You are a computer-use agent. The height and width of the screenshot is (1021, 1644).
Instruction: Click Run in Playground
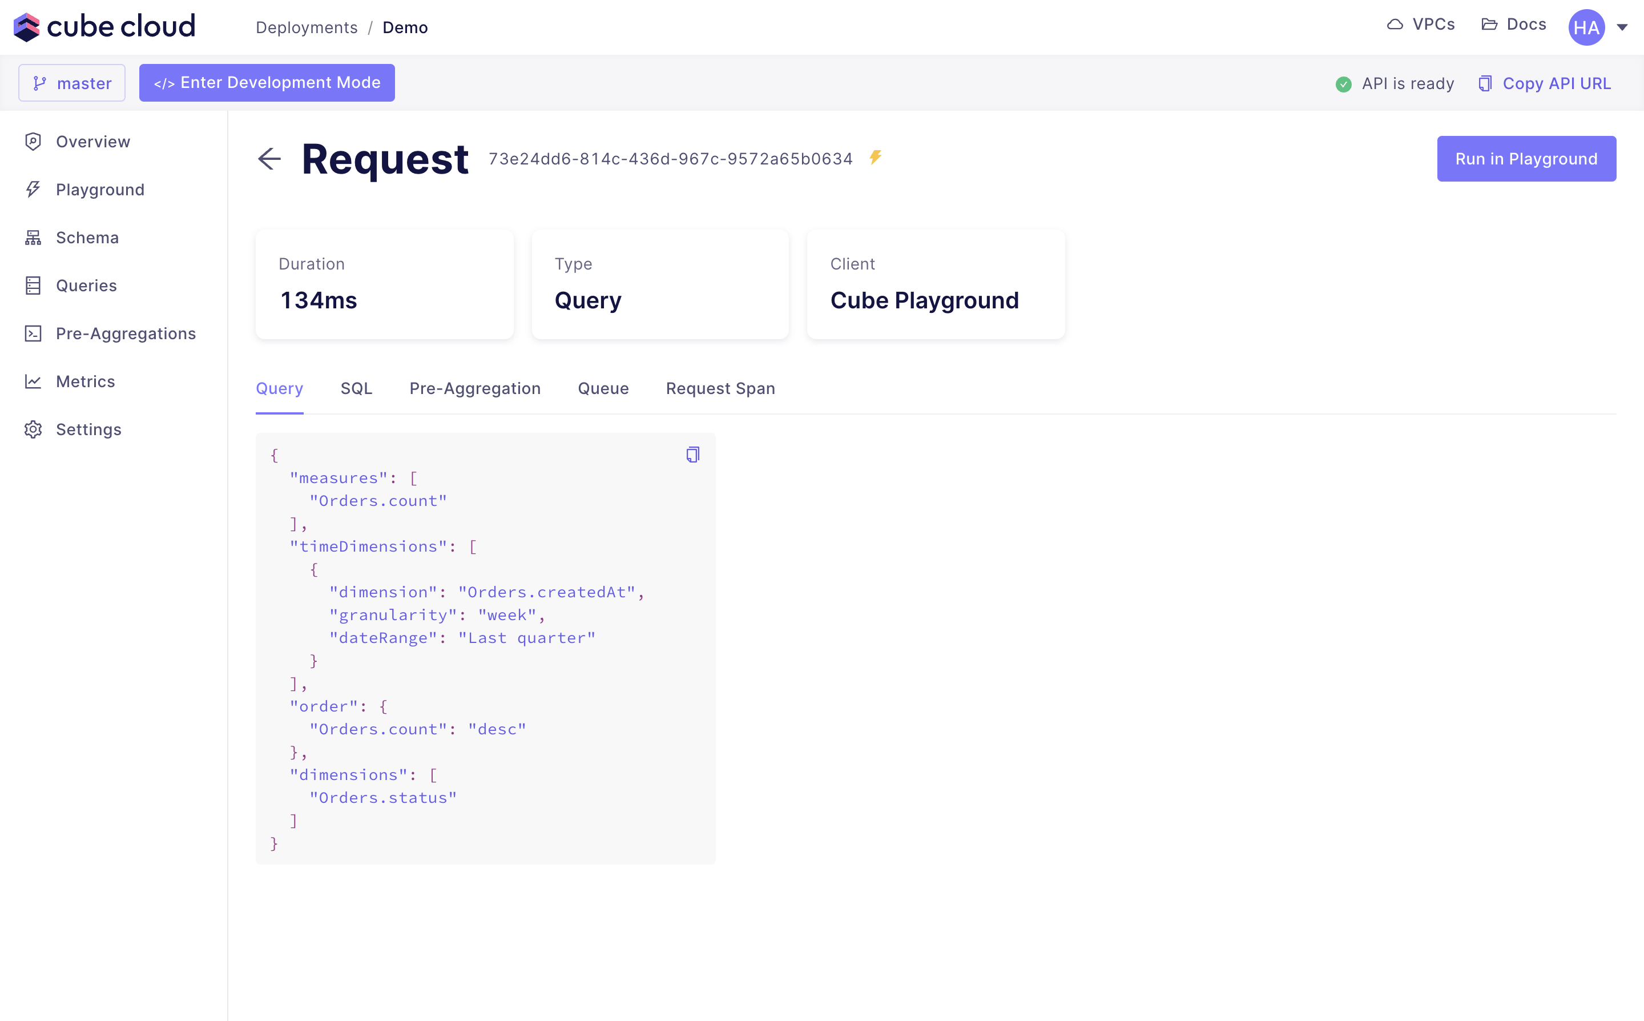[1526, 159]
